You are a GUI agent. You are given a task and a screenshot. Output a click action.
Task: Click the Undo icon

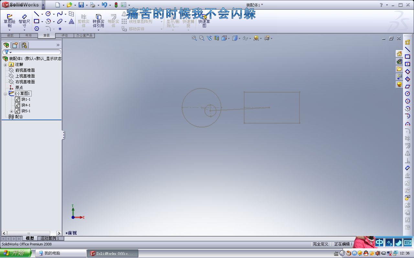tap(104, 5)
